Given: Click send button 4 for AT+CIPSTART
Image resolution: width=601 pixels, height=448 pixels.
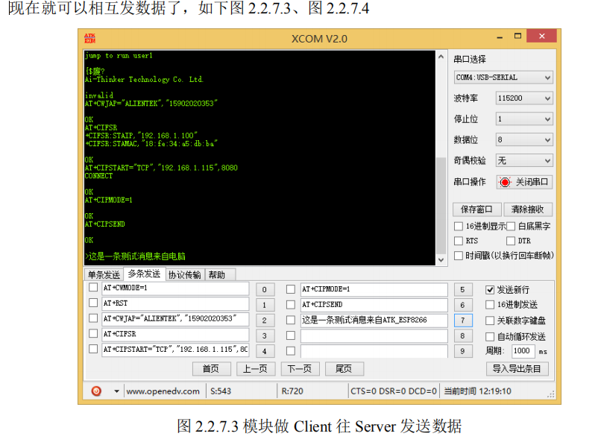Looking at the screenshot, I should coord(265,350).
